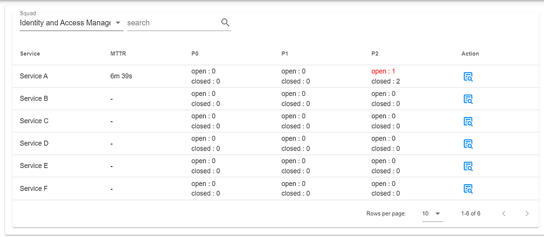Go to previous page arrow
This screenshot has height=237, width=544.
pyautogui.click(x=504, y=213)
